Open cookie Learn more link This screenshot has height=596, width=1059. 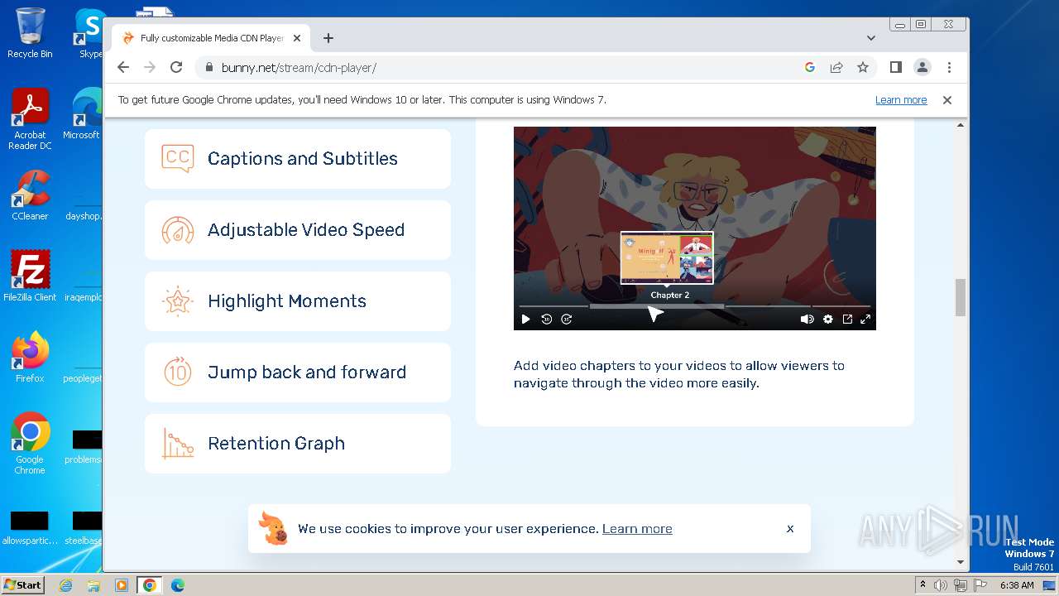point(637,529)
